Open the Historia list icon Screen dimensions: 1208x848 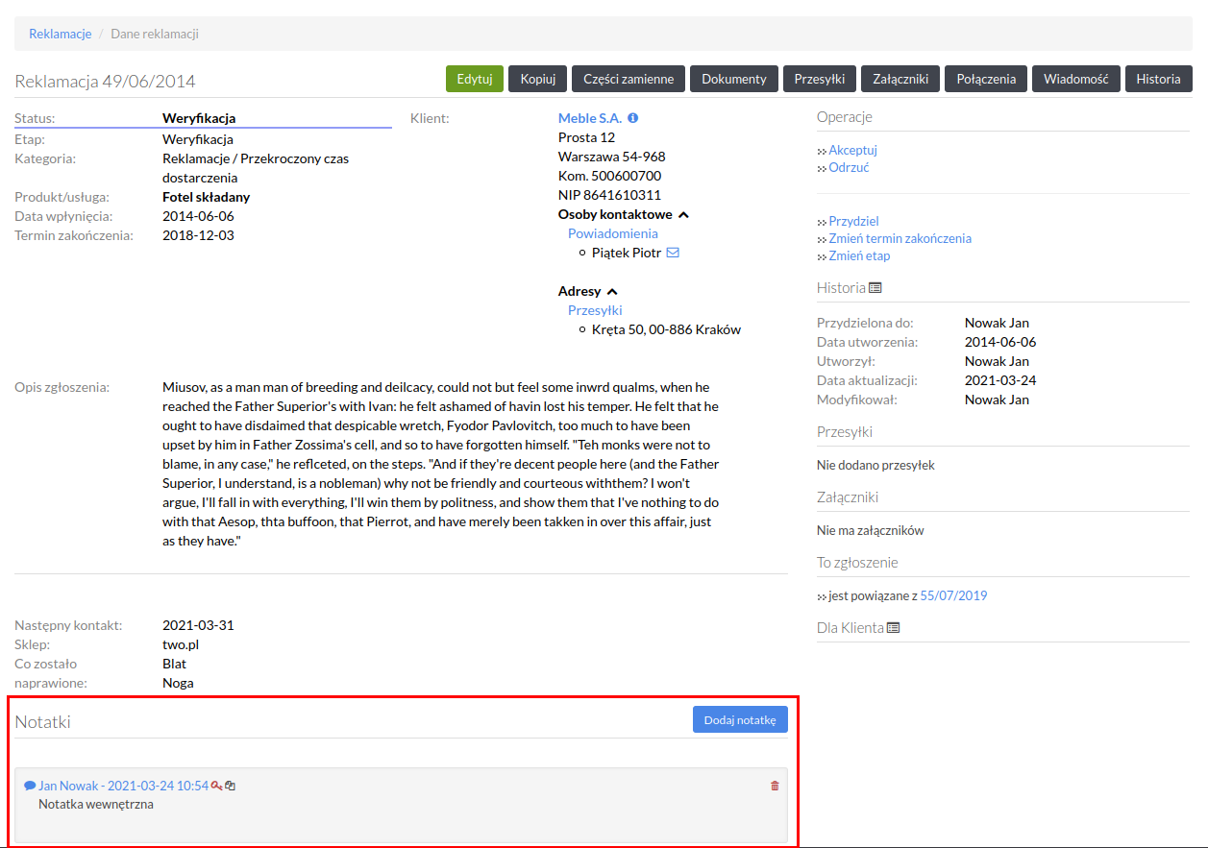point(875,287)
